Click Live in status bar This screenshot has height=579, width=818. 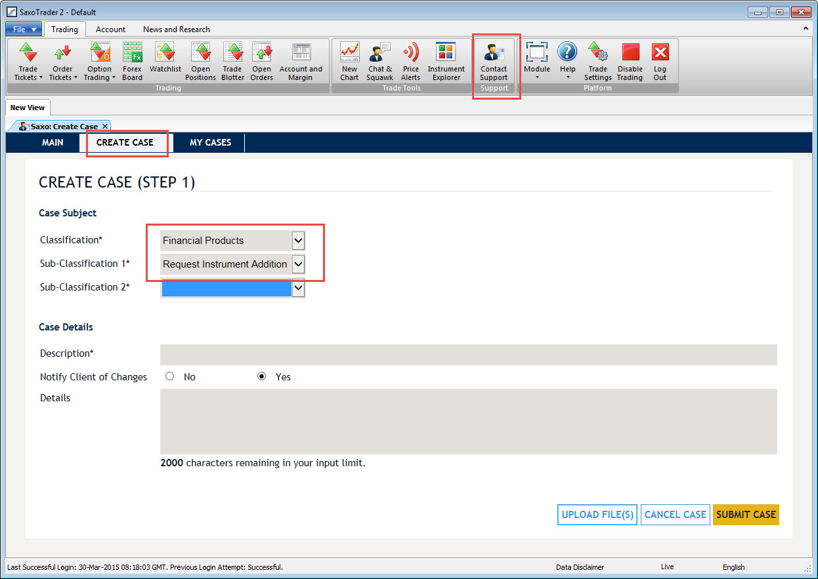[667, 567]
